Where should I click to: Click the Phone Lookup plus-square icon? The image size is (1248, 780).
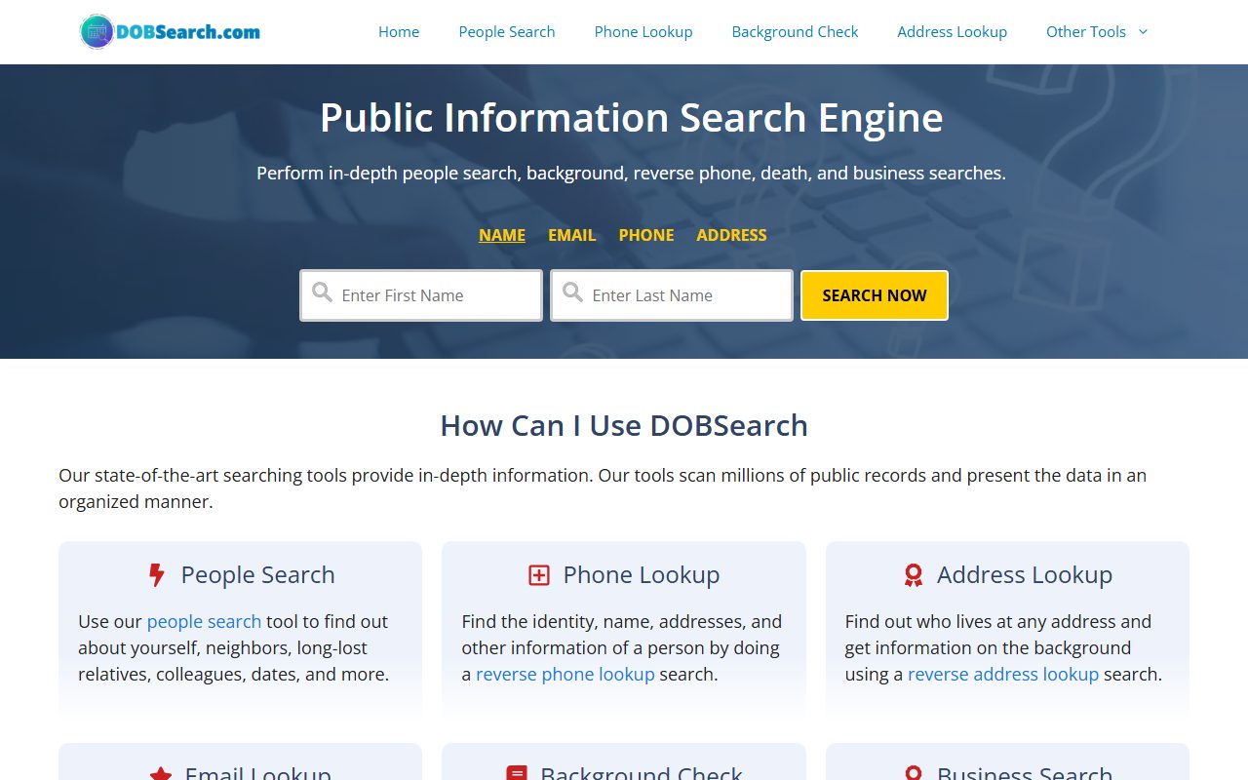coord(539,575)
